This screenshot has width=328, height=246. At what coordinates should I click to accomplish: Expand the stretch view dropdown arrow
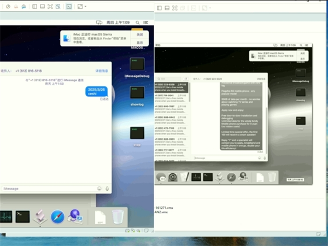coord(85,7)
